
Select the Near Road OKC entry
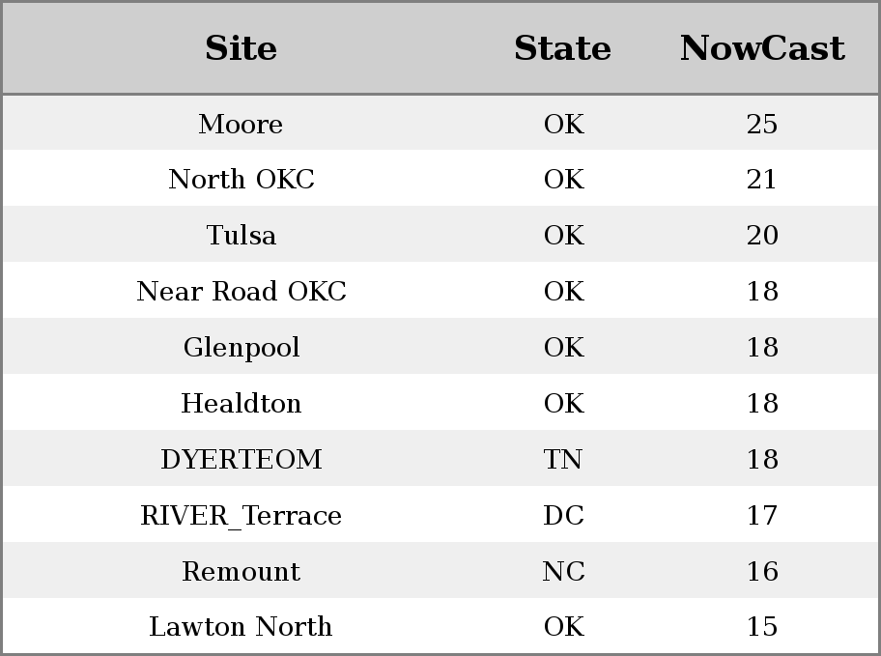coord(242,291)
